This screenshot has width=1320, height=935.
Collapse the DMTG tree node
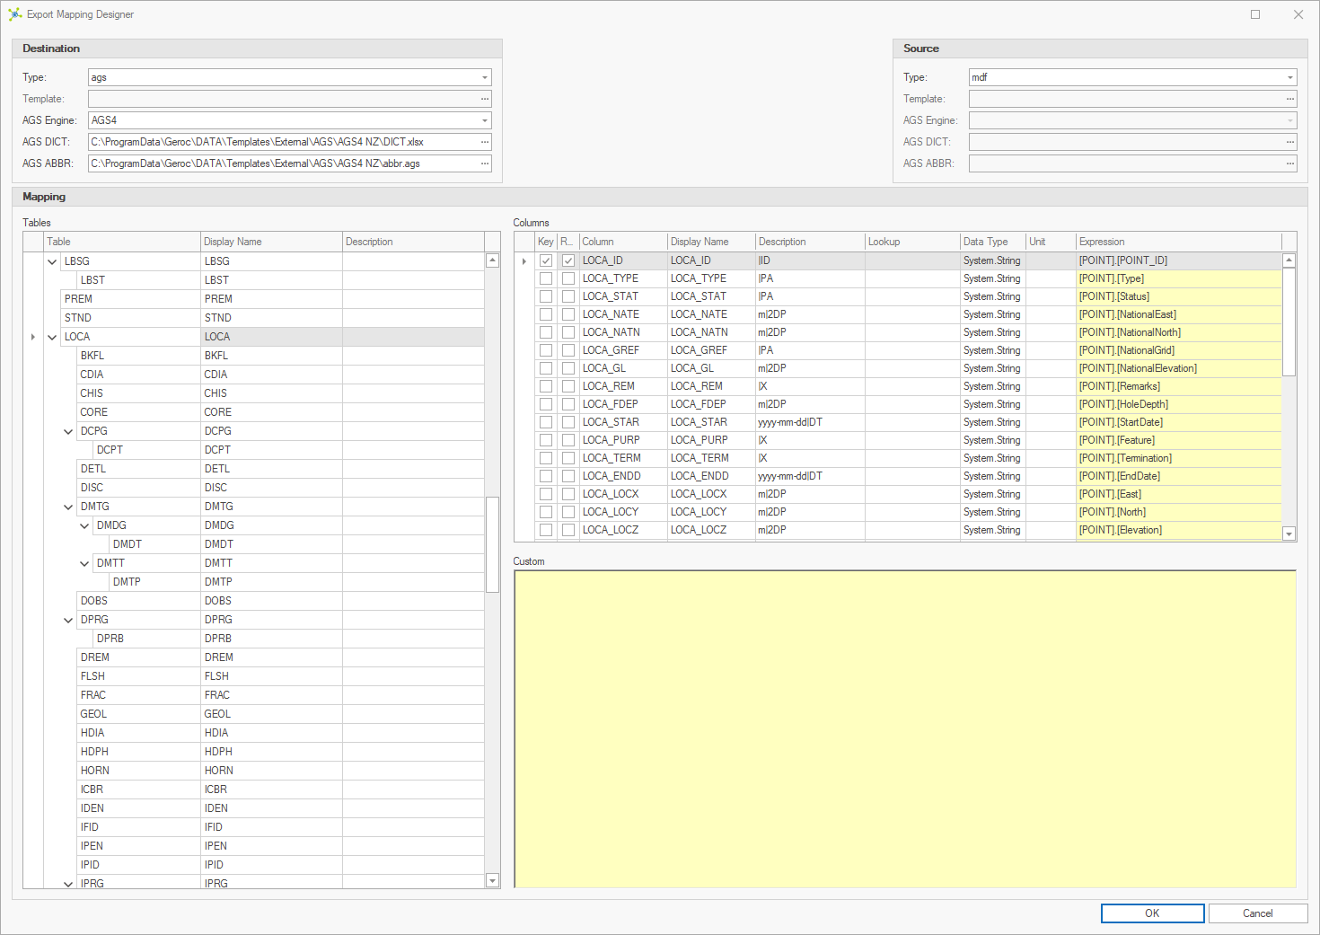coord(68,507)
